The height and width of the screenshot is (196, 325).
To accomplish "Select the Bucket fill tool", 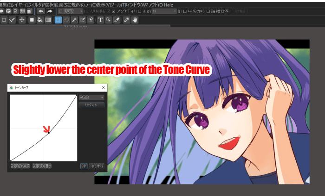I will click(x=40, y=20).
